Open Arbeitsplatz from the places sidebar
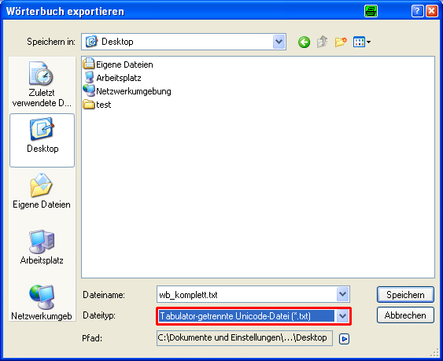 [x=42, y=247]
